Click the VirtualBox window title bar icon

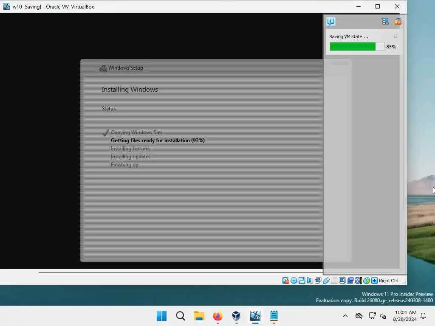pyautogui.click(x=7, y=6)
